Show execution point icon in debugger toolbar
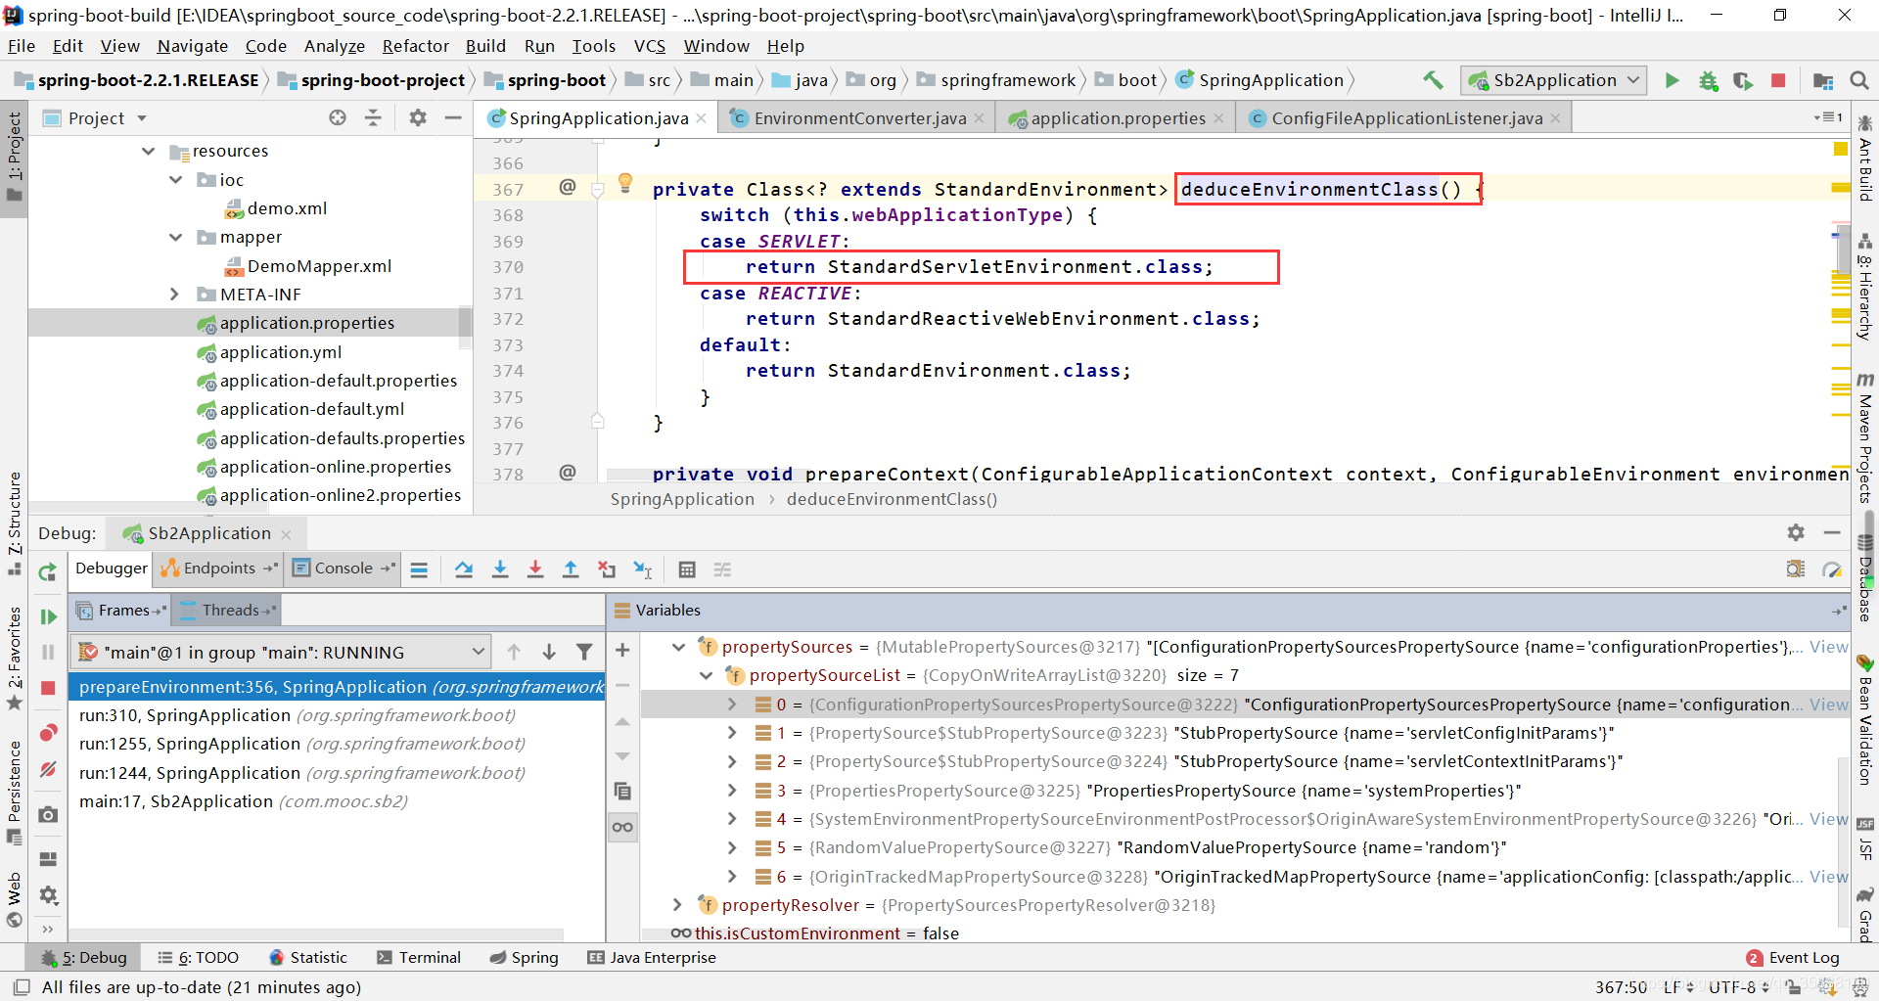 click(419, 569)
